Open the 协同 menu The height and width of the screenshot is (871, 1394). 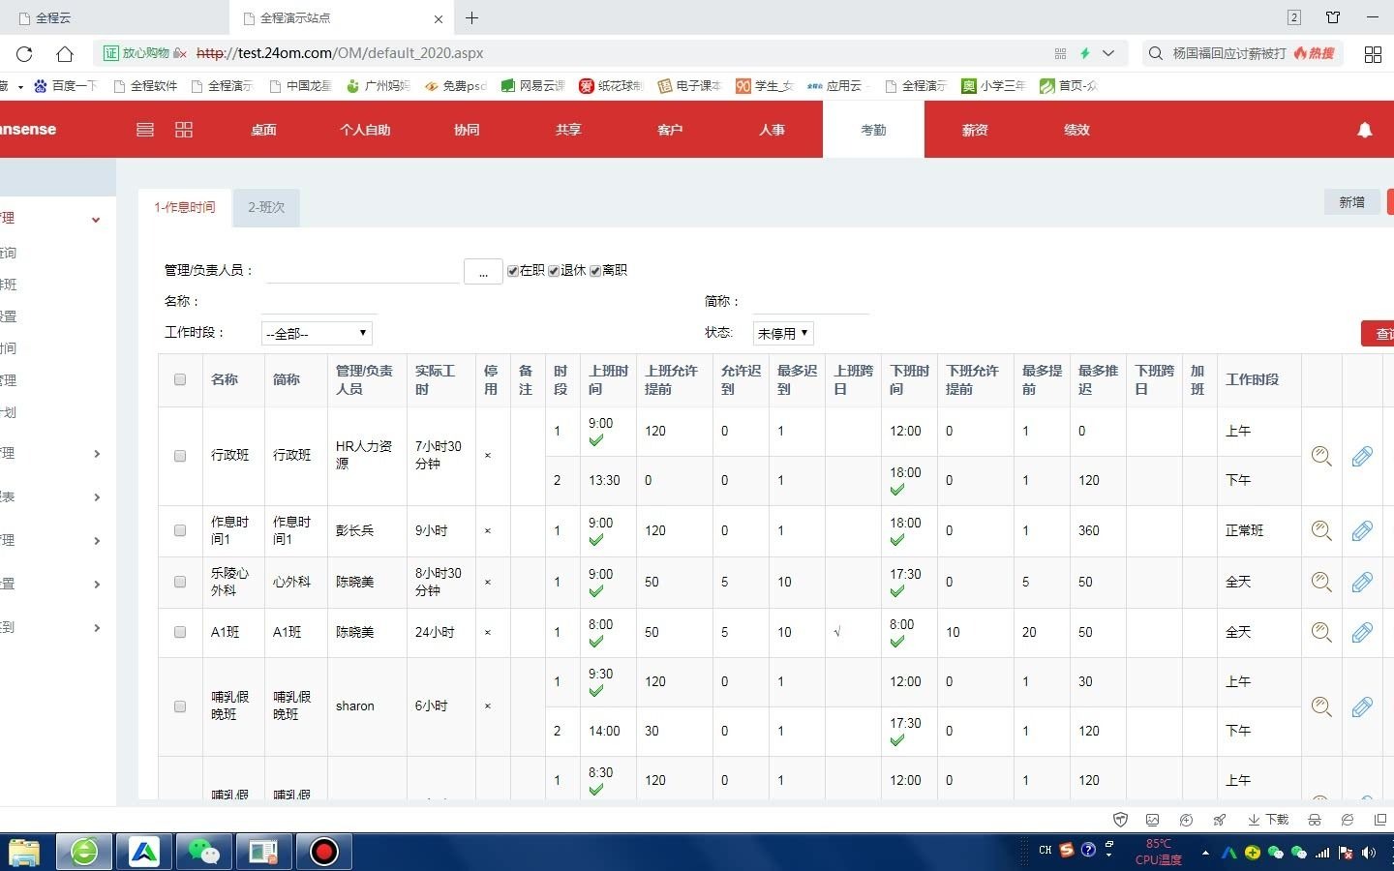click(x=467, y=130)
